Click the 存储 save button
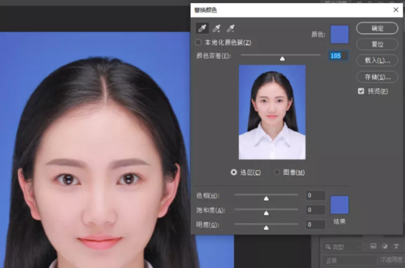 [x=377, y=76]
